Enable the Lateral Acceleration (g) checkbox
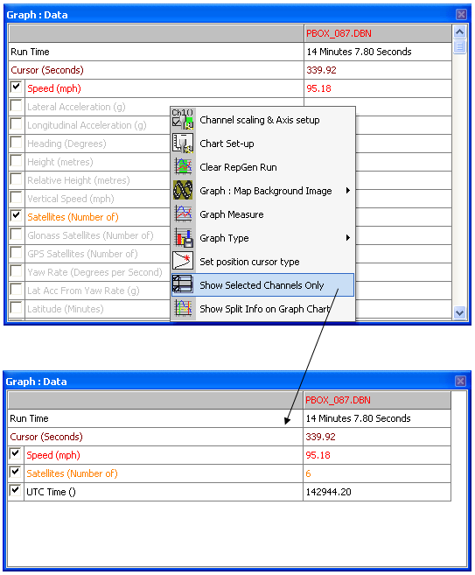Screen dimensions: 475x575 click(16, 106)
